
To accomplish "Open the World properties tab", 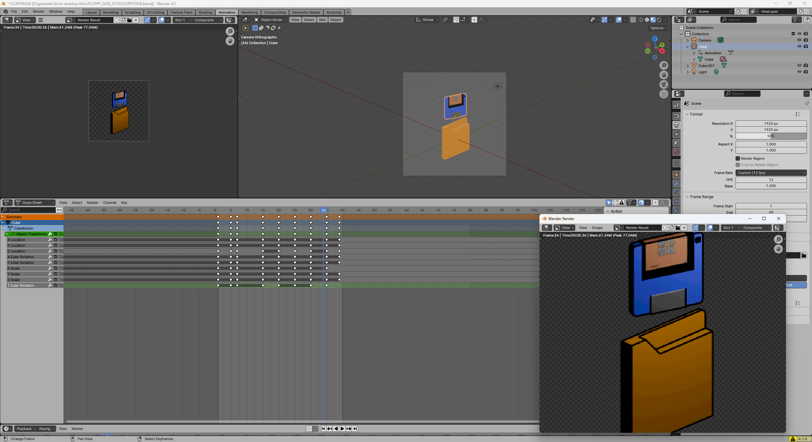I will 677,152.
